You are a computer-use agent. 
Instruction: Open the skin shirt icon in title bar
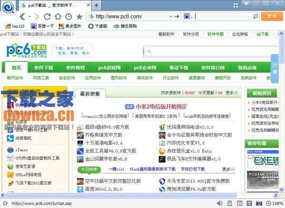pyautogui.click(x=246, y=3)
